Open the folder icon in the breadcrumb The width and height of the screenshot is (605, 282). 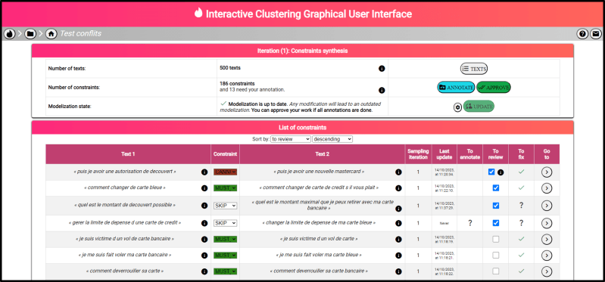(x=30, y=34)
